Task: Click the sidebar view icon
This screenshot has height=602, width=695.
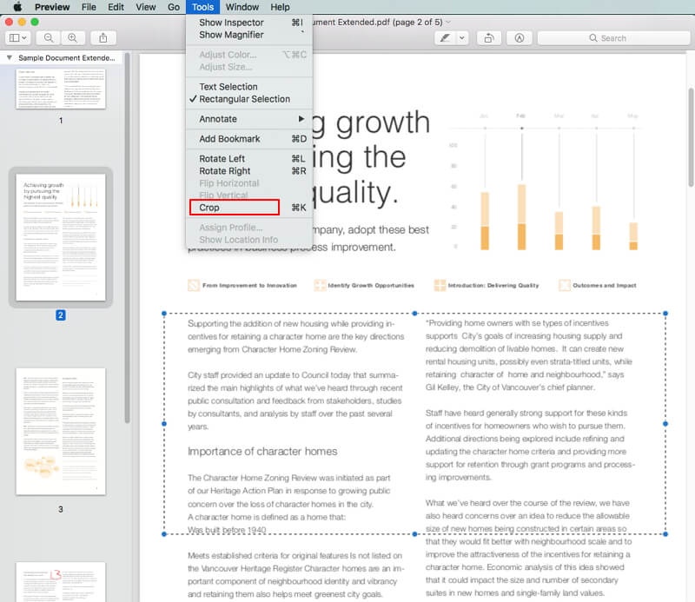Action: [x=17, y=38]
